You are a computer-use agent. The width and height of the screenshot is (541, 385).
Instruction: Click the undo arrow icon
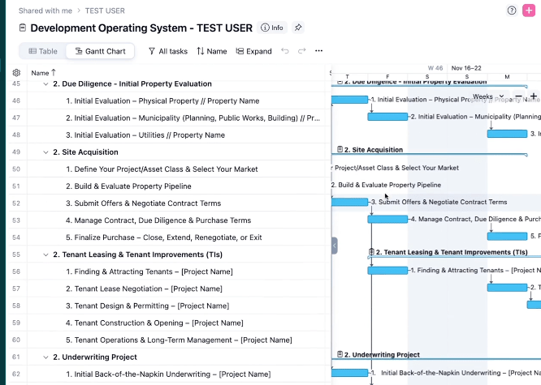click(x=284, y=51)
